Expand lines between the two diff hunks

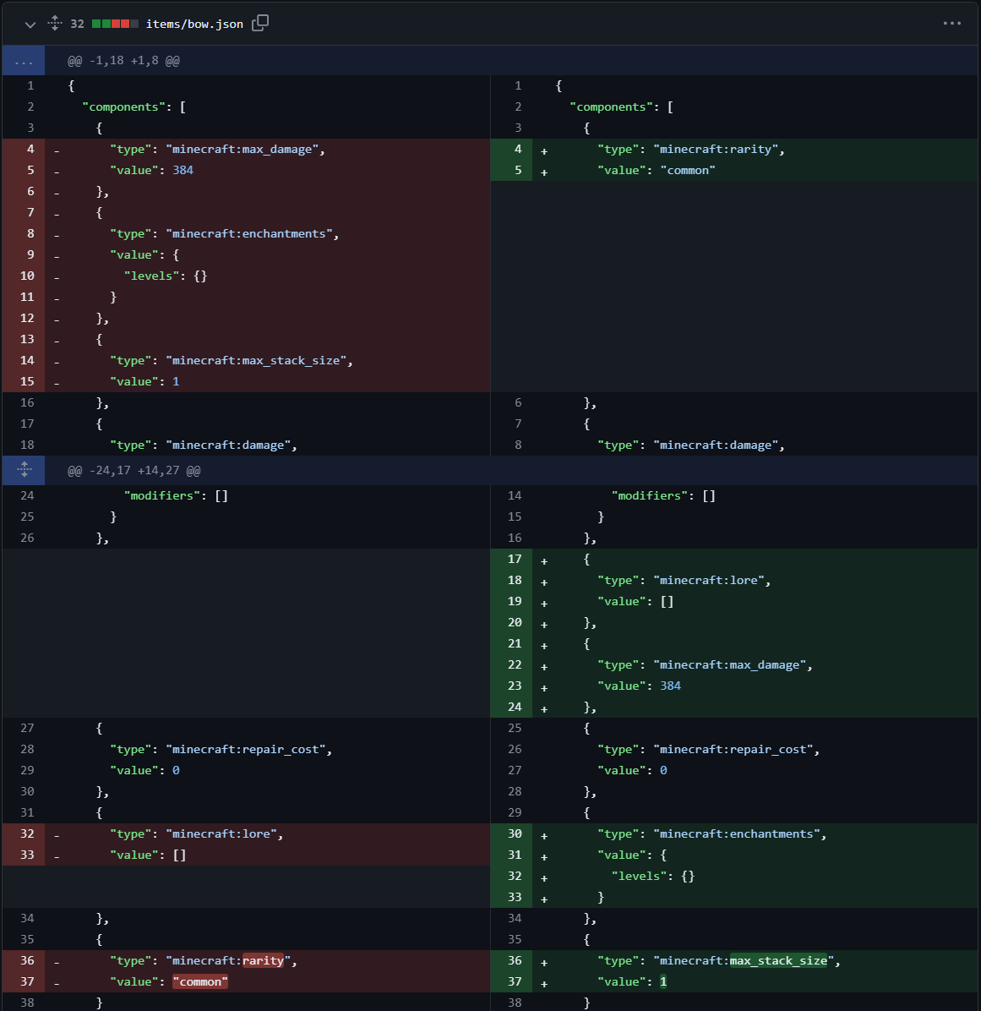point(24,470)
